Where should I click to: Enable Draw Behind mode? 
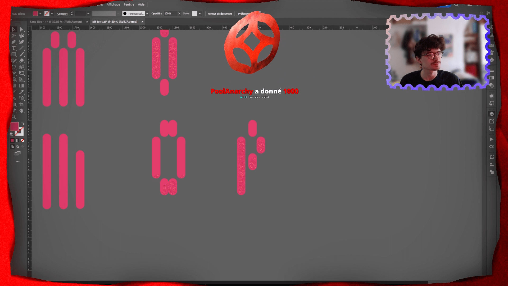pos(17,147)
